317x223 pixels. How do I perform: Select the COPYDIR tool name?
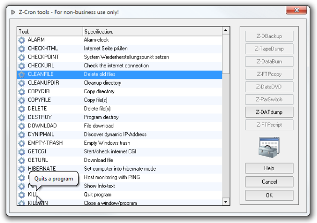[x=38, y=91]
